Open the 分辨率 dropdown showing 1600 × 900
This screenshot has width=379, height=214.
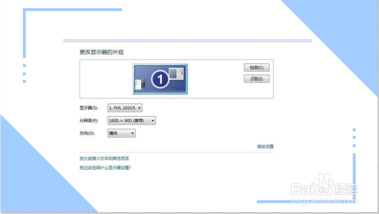[x=131, y=121]
